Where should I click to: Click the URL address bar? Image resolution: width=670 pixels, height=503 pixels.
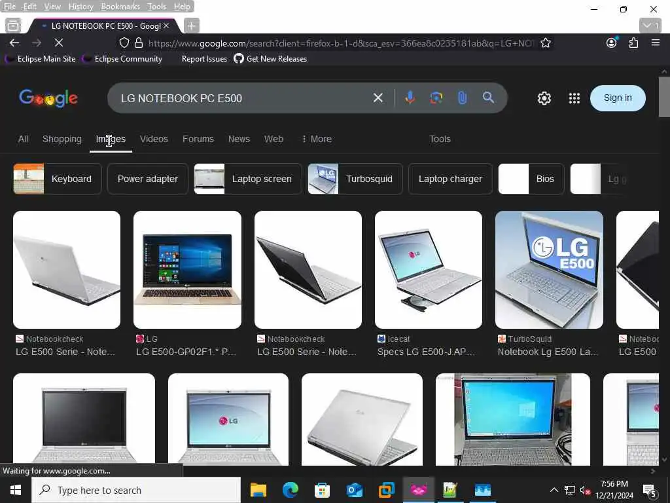340,43
